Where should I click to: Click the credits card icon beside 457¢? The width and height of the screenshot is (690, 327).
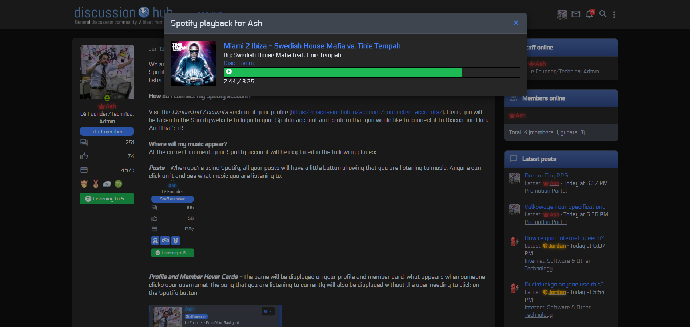coord(84,170)
